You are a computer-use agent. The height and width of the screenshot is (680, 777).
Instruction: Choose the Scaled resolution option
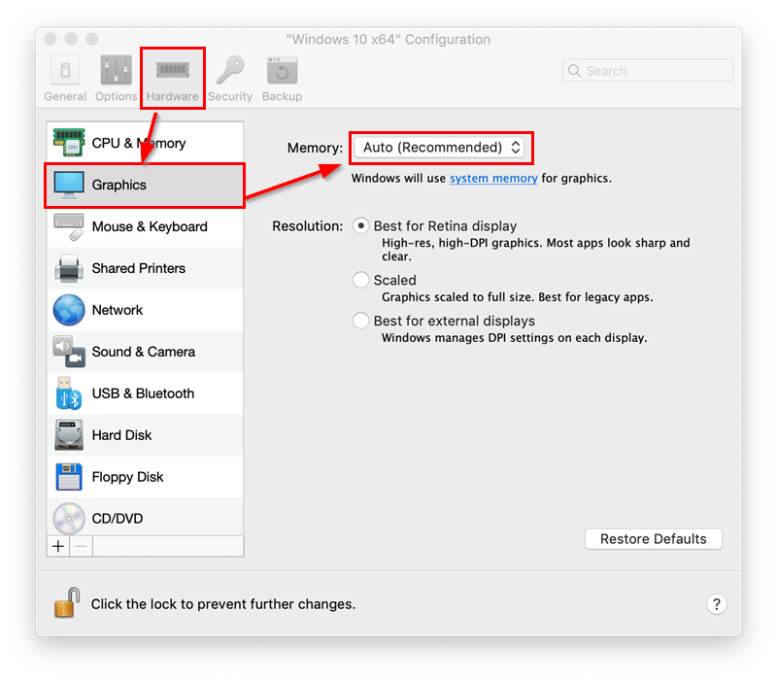(x=361, y=280)
